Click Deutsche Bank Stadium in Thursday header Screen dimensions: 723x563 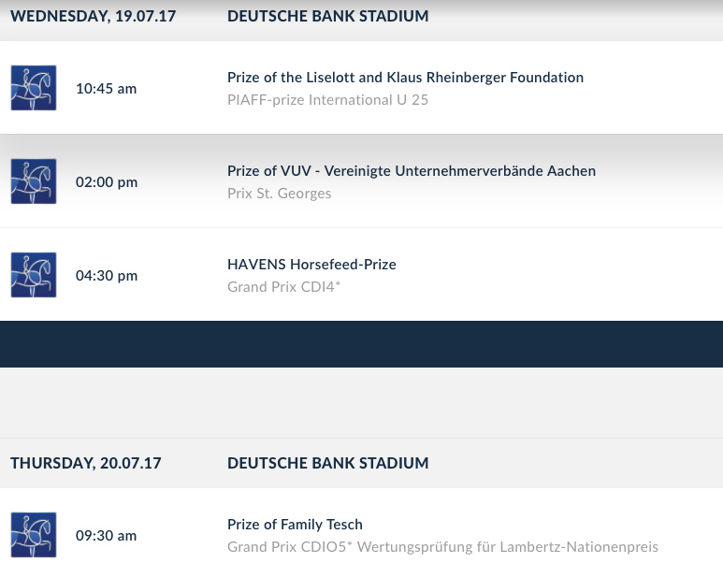[328, 463]
